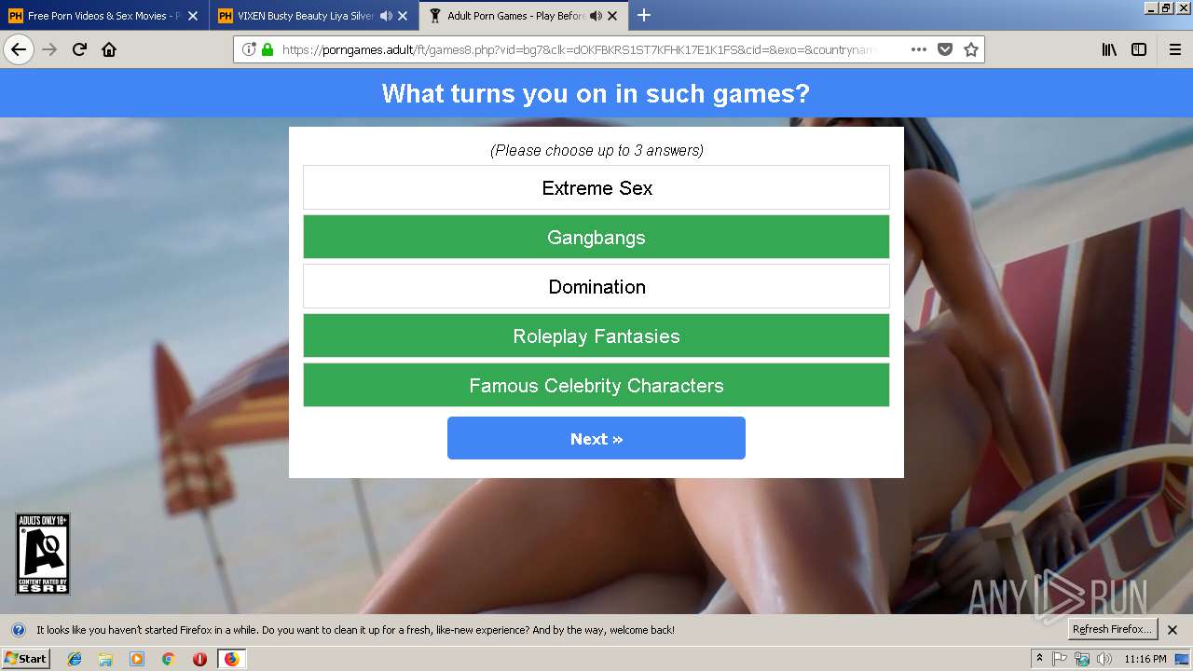Click the URL address field
Viewport: 1193px width, 671px height.
[x=578, y=49]
